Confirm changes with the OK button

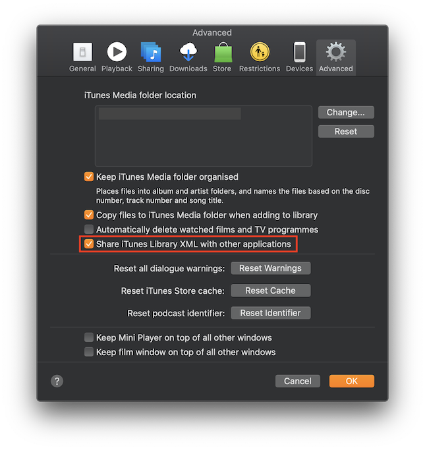[352, 381]
